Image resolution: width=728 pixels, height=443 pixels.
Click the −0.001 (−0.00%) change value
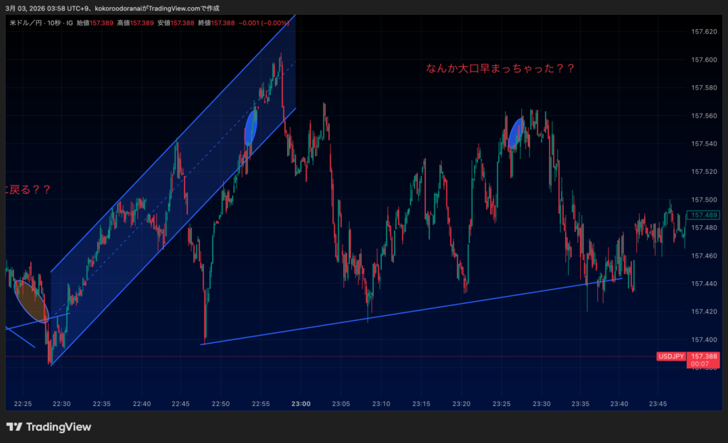click(x=264, y=23)
